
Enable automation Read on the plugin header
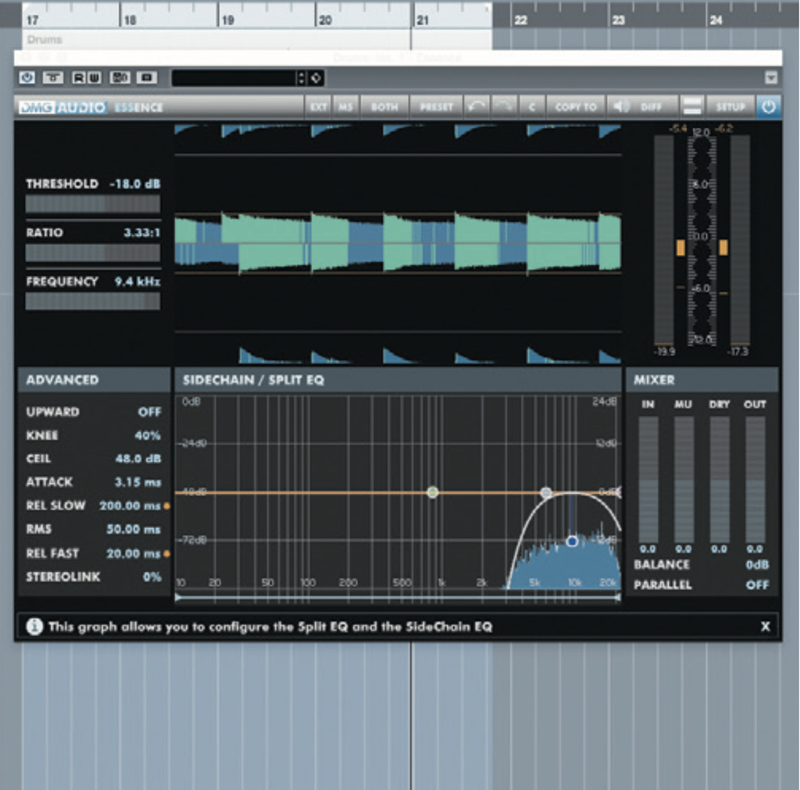(78, 78)
